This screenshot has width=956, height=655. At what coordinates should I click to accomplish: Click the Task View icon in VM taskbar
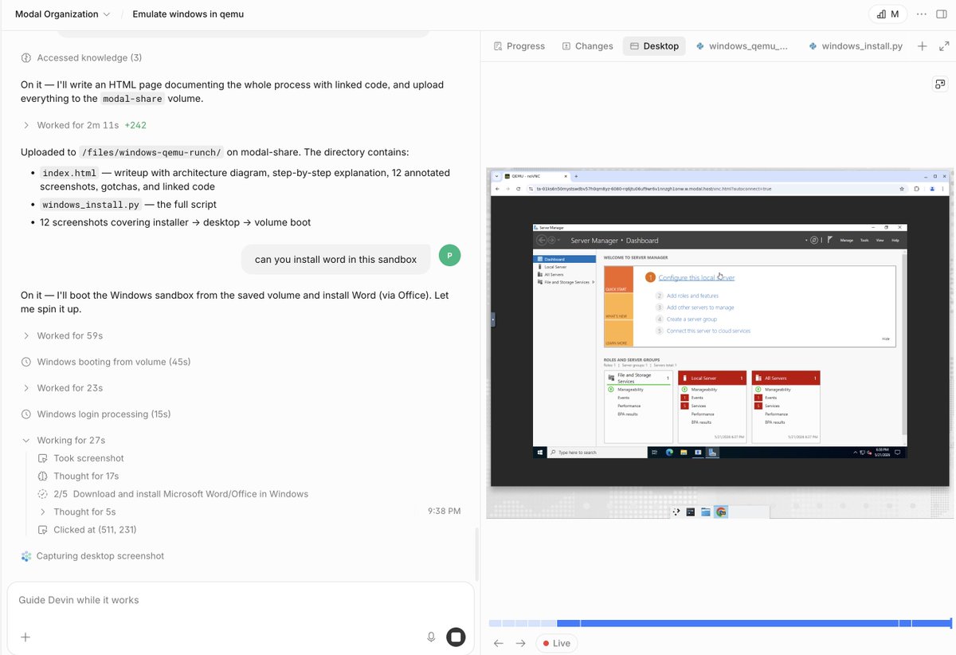pyautogui.click(x=656, y=452)
